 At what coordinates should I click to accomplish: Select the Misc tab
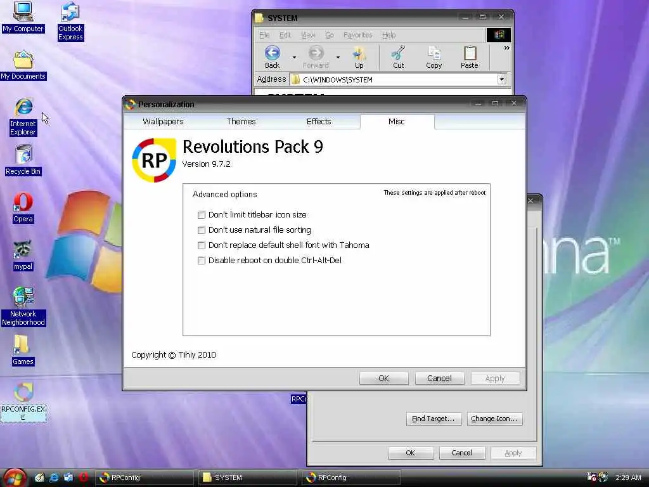(x=397, y=121)
